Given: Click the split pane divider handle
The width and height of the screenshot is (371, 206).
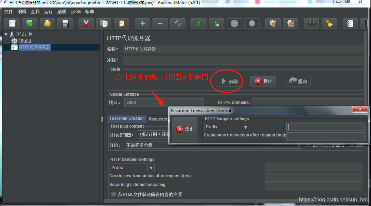Looking at the screenshot, I should pos(102,119).
